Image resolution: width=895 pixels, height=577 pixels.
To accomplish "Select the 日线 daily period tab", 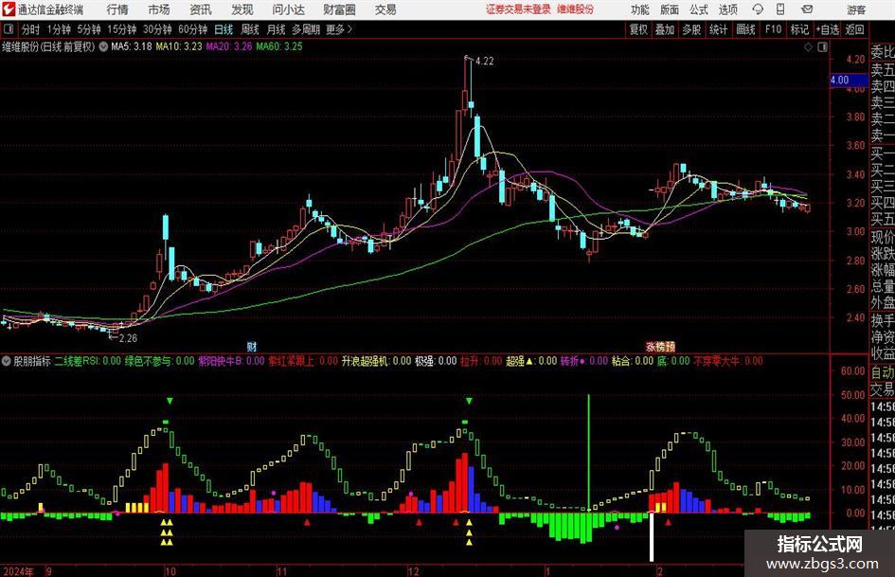I will (224, 29).
